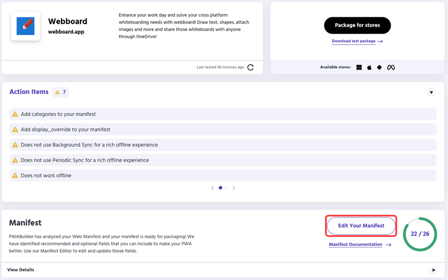Click the Manifest section heading

(x=25, y=223)
